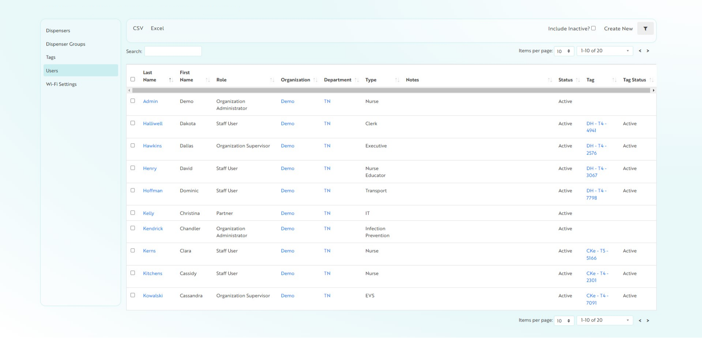Select the Admin row checkbox
Screen dimensions: 702x338
133,101
